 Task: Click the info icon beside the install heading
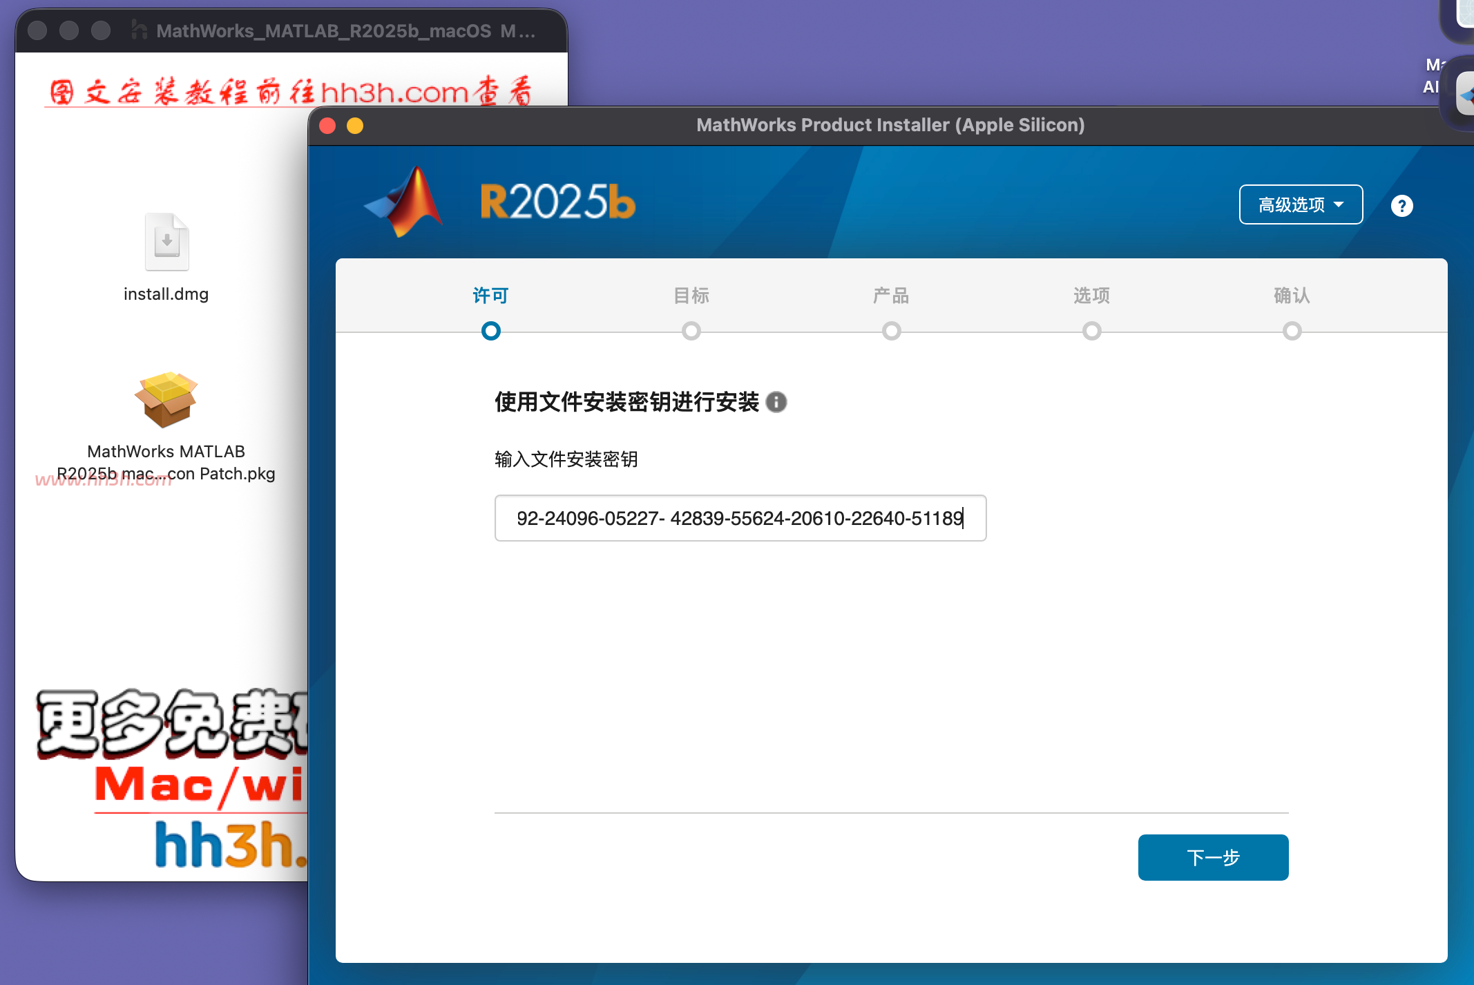point(776,402)
